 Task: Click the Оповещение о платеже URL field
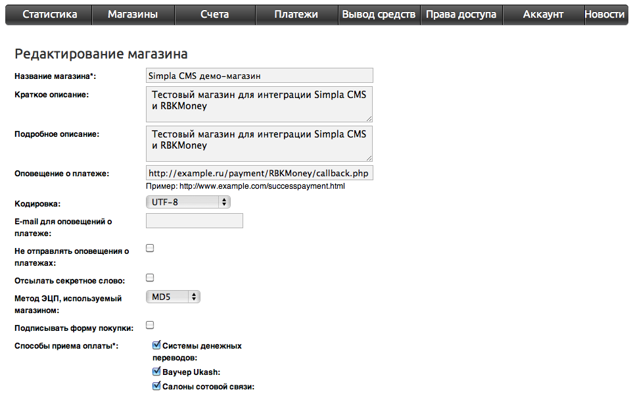point(259,173)
